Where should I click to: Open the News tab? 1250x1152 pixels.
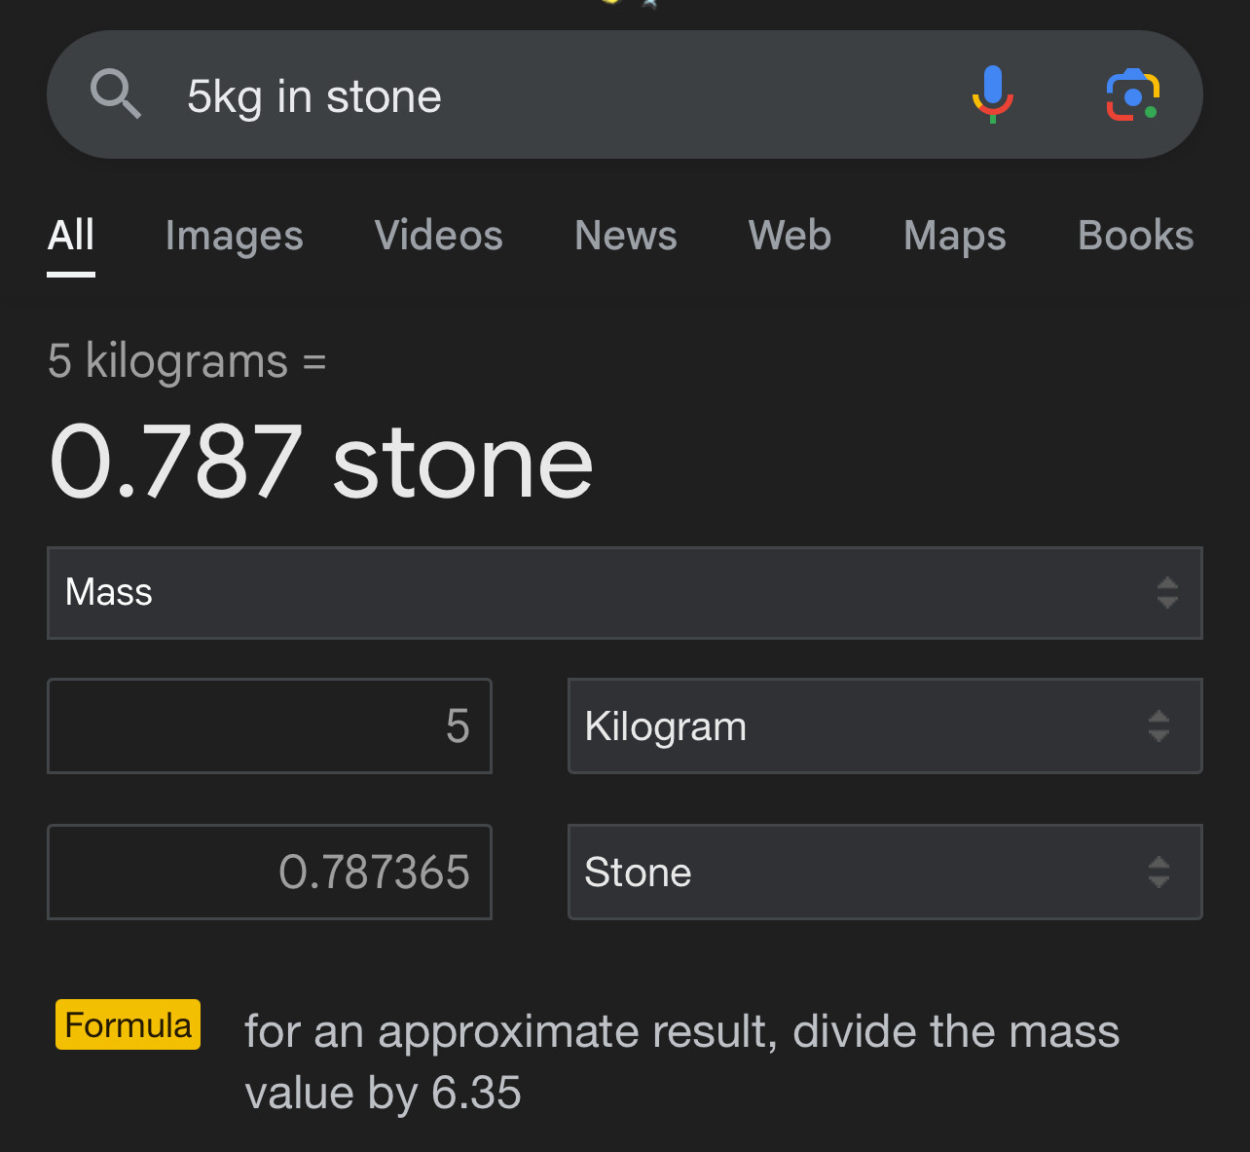626,236
